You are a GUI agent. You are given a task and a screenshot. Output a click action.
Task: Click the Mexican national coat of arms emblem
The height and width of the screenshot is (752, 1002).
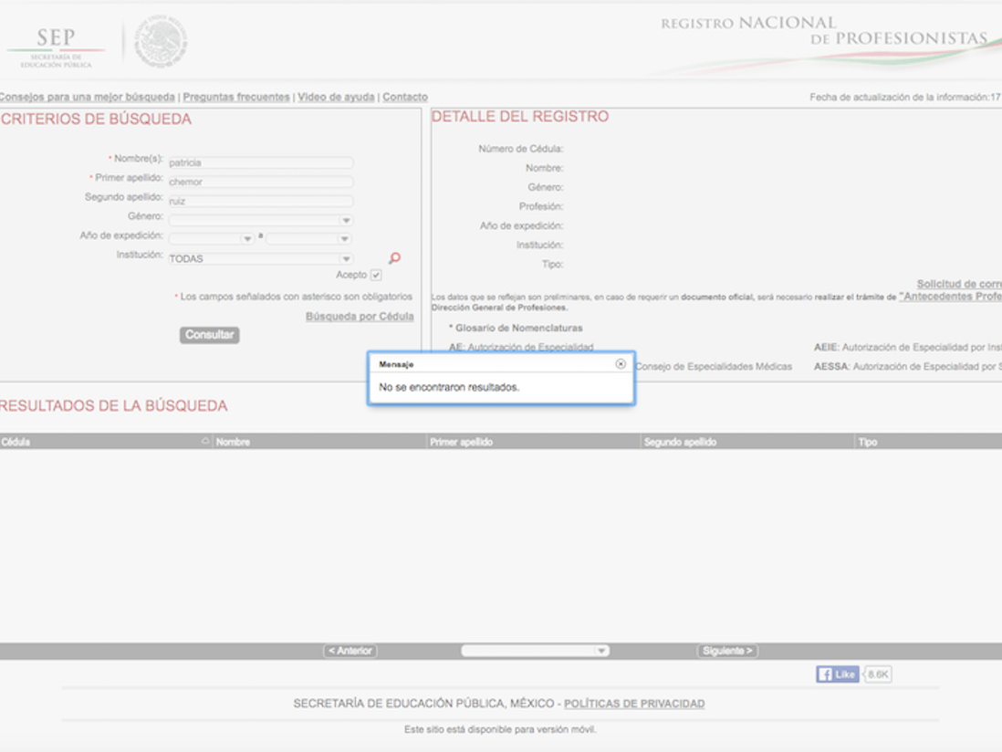pos(161,43)
